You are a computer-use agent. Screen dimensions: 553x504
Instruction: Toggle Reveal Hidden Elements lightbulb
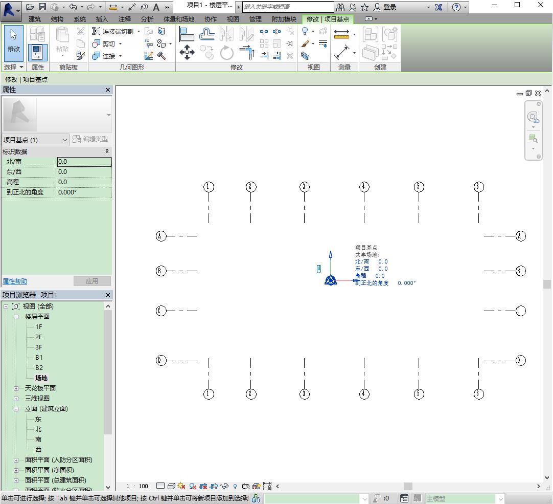(x=235, y=486)
